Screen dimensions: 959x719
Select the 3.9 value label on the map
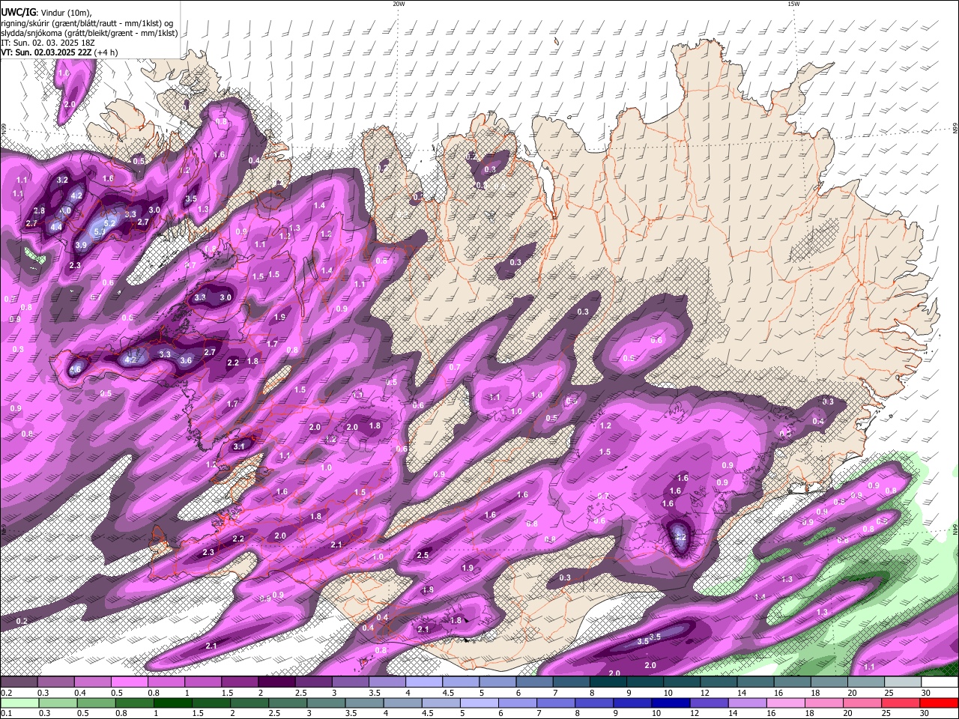[x=82, y=245]
